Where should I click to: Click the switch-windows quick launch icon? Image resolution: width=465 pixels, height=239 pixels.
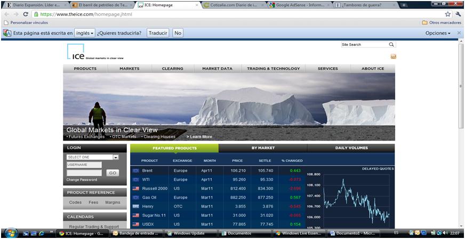[34, 233]
